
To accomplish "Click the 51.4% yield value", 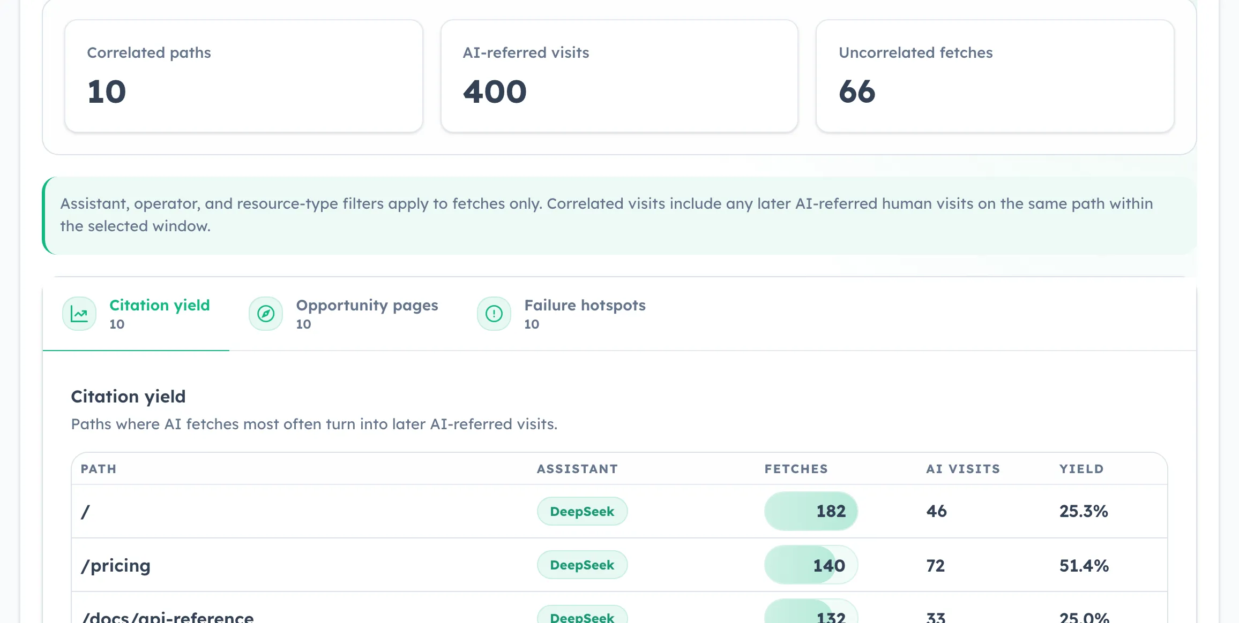I will pyautogui.click(x=1084, y=566).
